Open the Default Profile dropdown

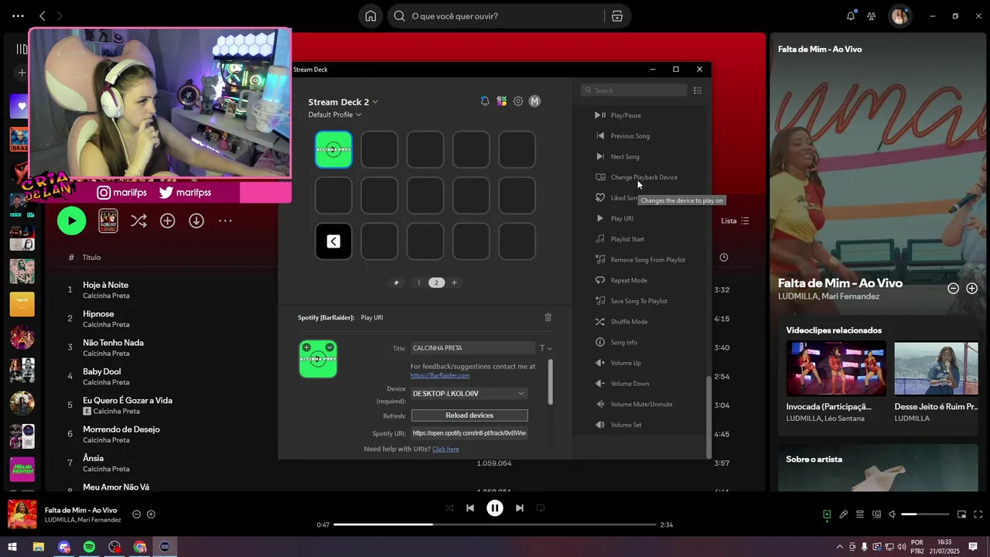(335, 114)
